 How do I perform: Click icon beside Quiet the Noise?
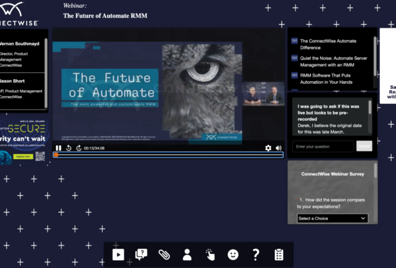point(294,58)
